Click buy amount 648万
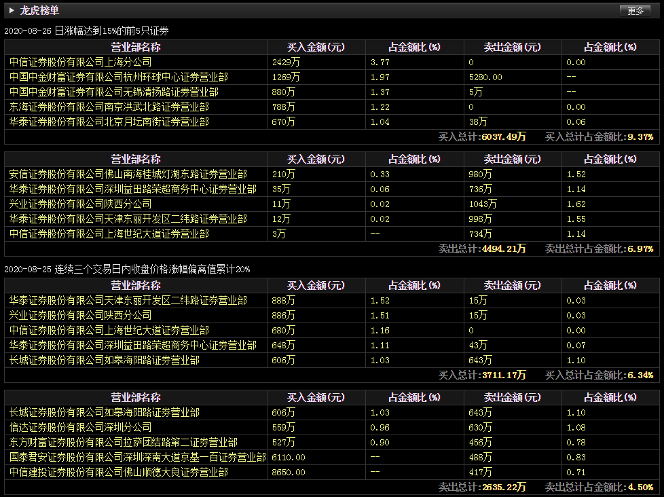The width and height of the screenshot is (664, 497). tap(283, 346)
